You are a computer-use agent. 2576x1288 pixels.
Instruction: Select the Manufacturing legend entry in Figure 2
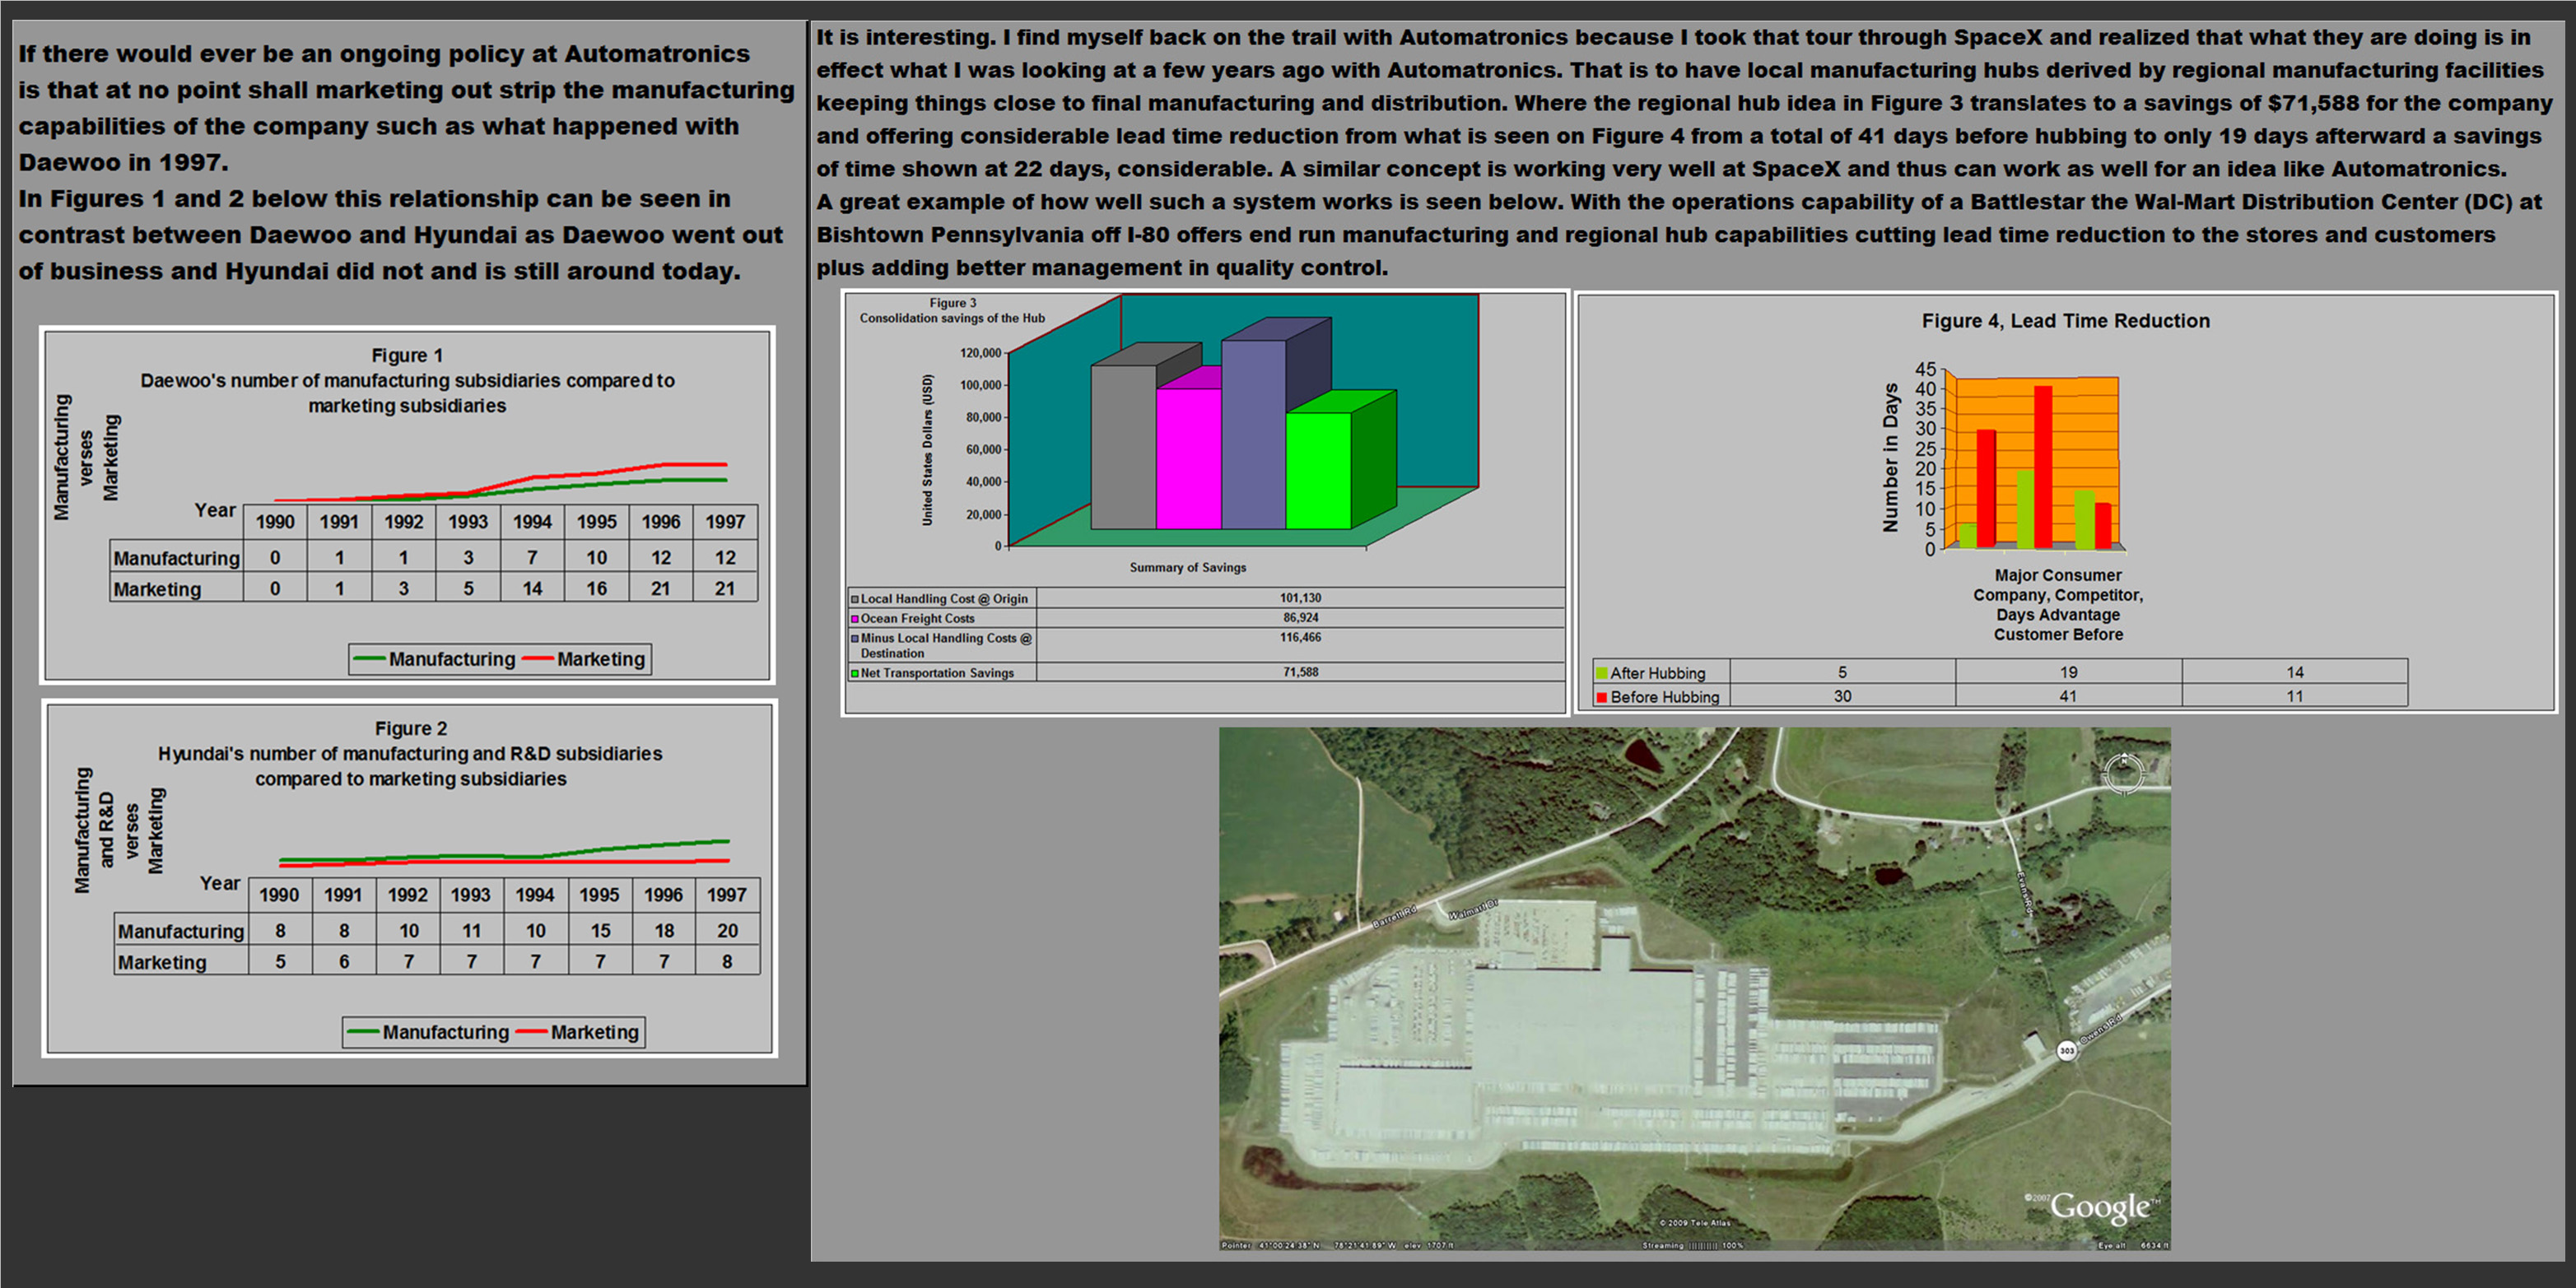428,1032
